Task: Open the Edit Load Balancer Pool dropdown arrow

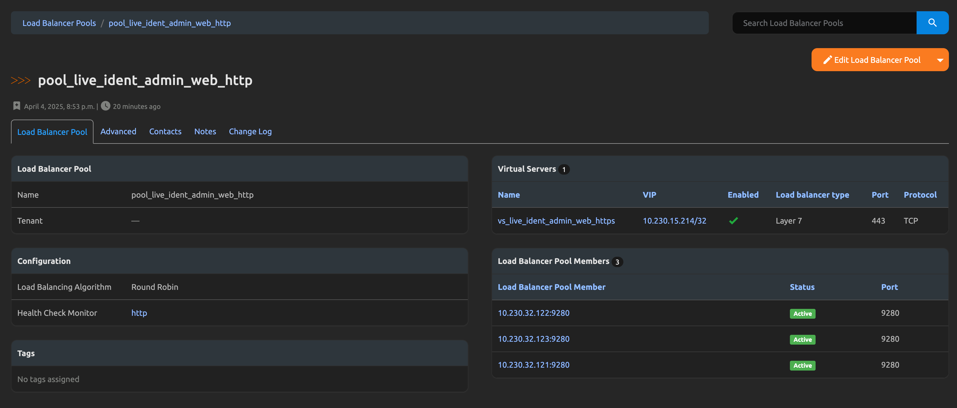Action: tap(940, 60)
